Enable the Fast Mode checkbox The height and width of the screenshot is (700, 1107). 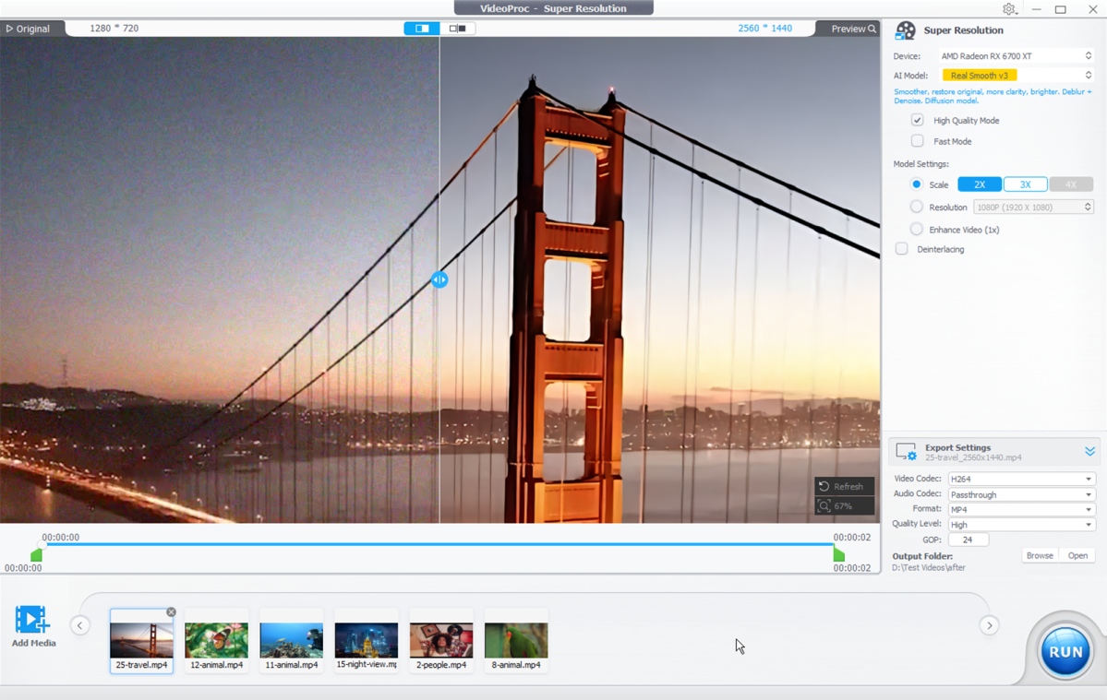917,141
